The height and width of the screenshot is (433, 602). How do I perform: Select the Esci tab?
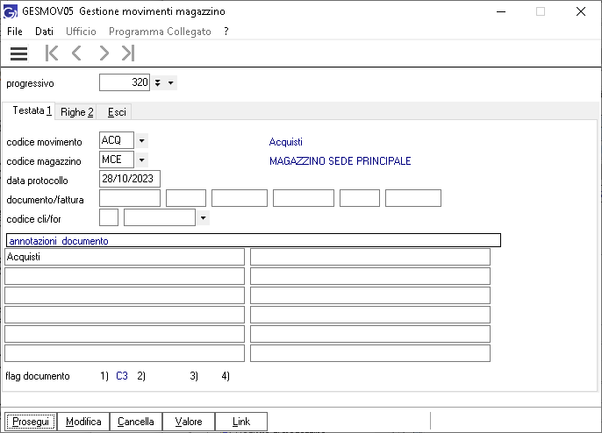coord(117,112)
